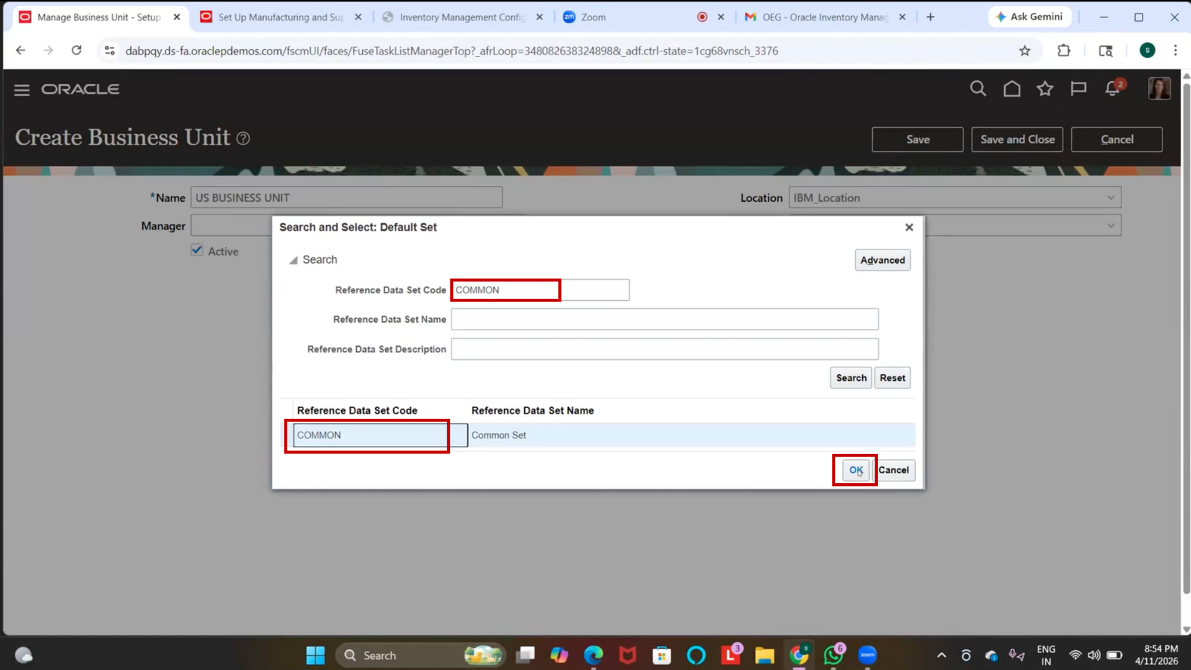Show hidden system tray icons
Screen dimensions: 1191x670
[942, 655]
